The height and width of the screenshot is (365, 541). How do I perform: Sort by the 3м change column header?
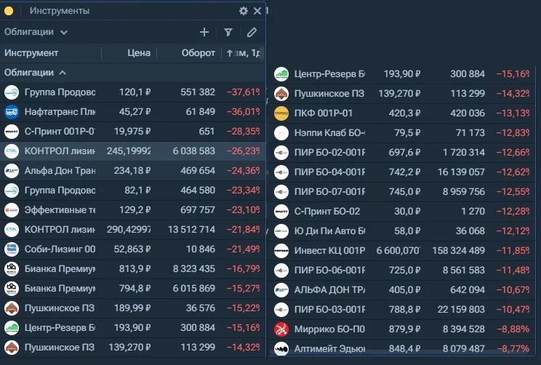point(244,53)
